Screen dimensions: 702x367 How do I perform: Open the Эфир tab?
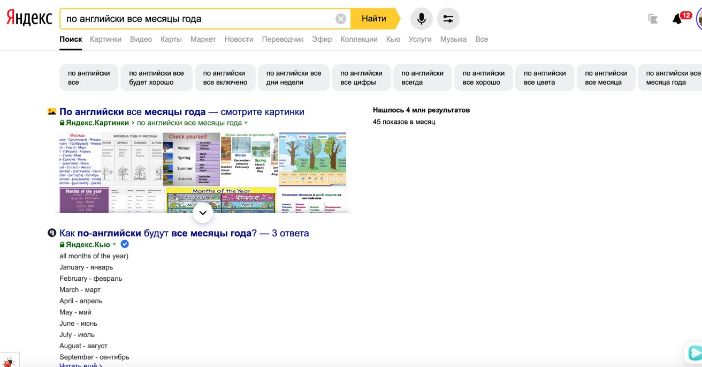322,39
